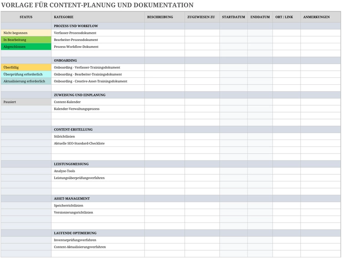Select the KATEGORIE column header

[x=98, y=17]
